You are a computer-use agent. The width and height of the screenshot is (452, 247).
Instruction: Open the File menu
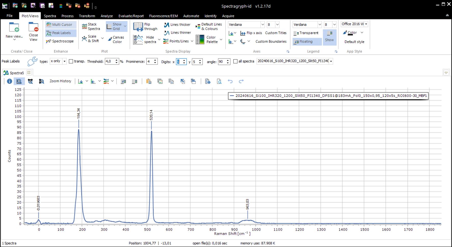(9, 16)
